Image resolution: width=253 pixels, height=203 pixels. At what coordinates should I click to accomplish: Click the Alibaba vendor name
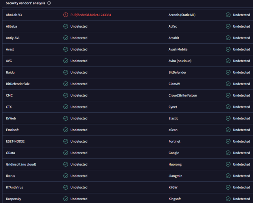coord(11,26)
